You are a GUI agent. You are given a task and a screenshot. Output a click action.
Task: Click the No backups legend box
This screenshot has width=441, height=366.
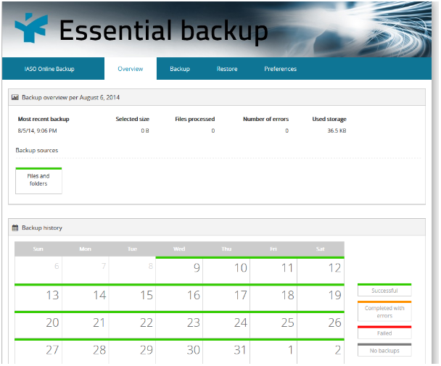[384, 350]
